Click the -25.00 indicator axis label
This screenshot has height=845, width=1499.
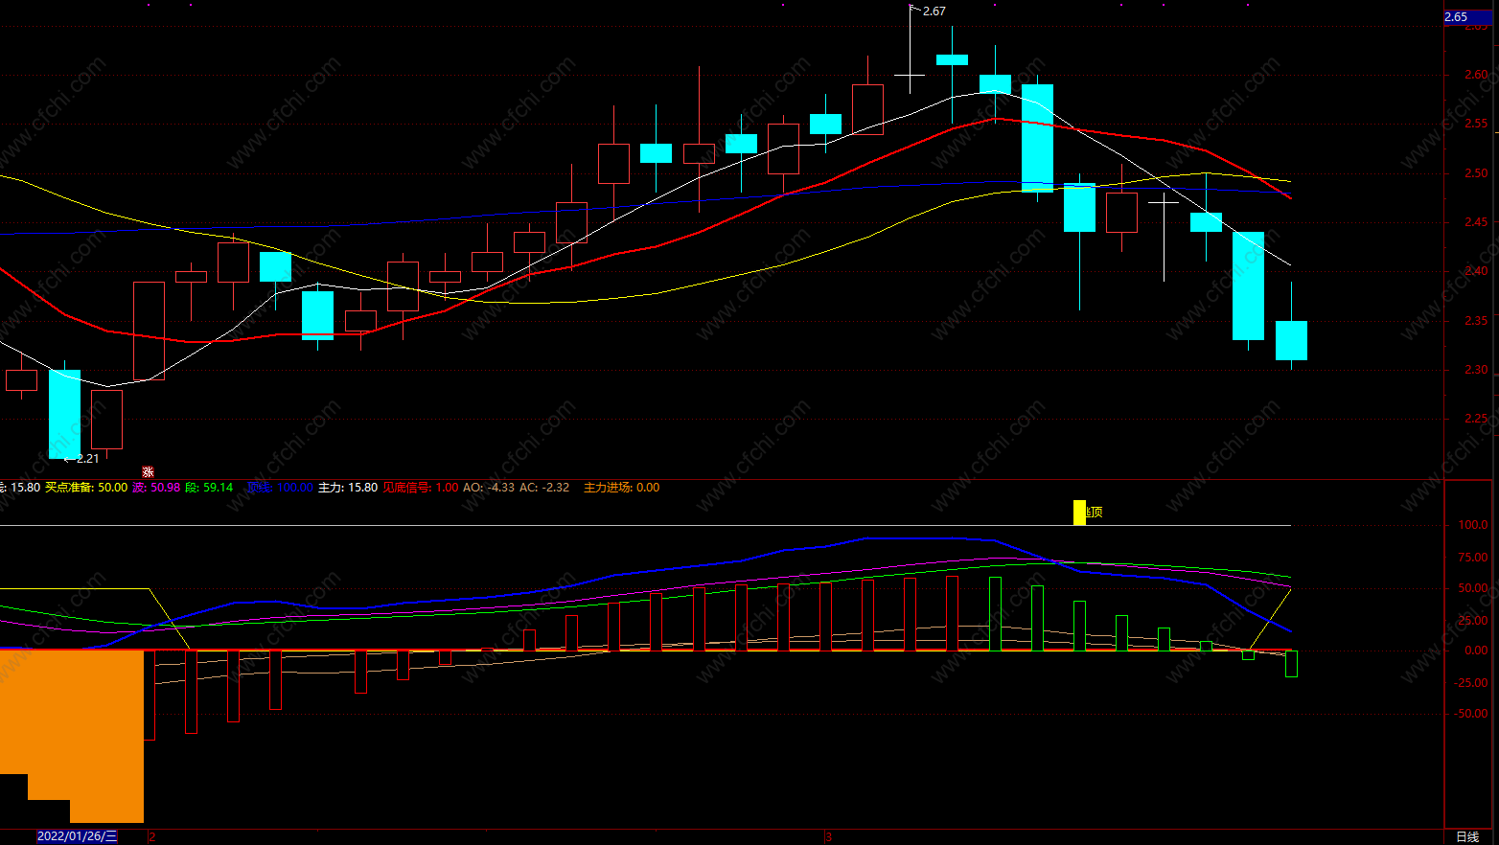[1471, 682]
